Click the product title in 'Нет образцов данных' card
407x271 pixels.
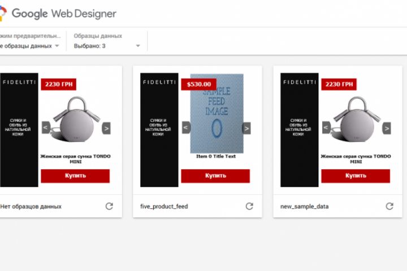click(76, 159)
